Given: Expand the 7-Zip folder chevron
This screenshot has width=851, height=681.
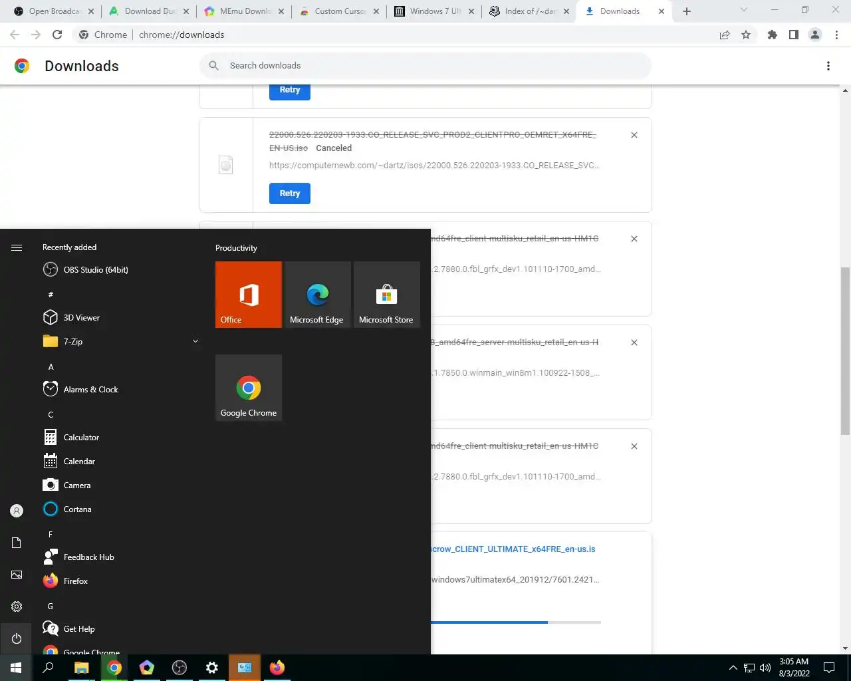Looking at the screenshot, I should [195, 341].
